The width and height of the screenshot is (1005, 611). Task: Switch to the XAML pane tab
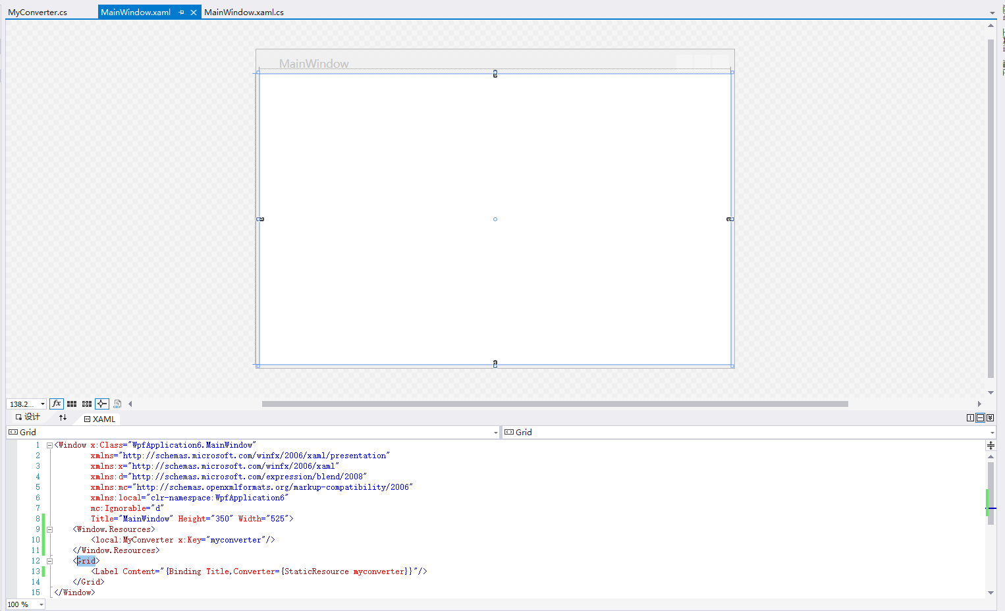click(x=99, y=419)
